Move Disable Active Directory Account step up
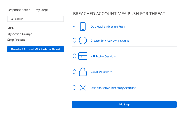 click(74, 86)
